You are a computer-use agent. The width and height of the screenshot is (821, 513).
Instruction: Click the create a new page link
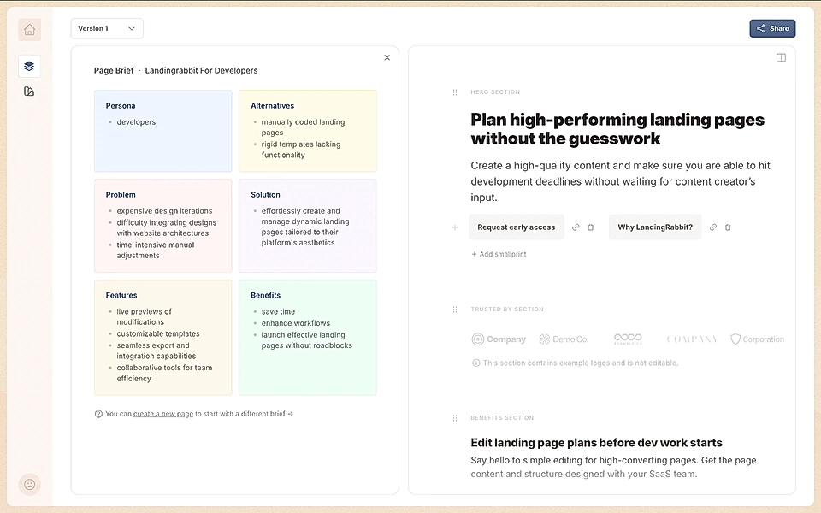[162, 414]
